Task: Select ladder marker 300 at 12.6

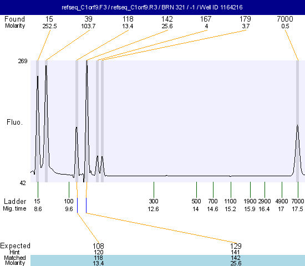Action: coord(154,205)
